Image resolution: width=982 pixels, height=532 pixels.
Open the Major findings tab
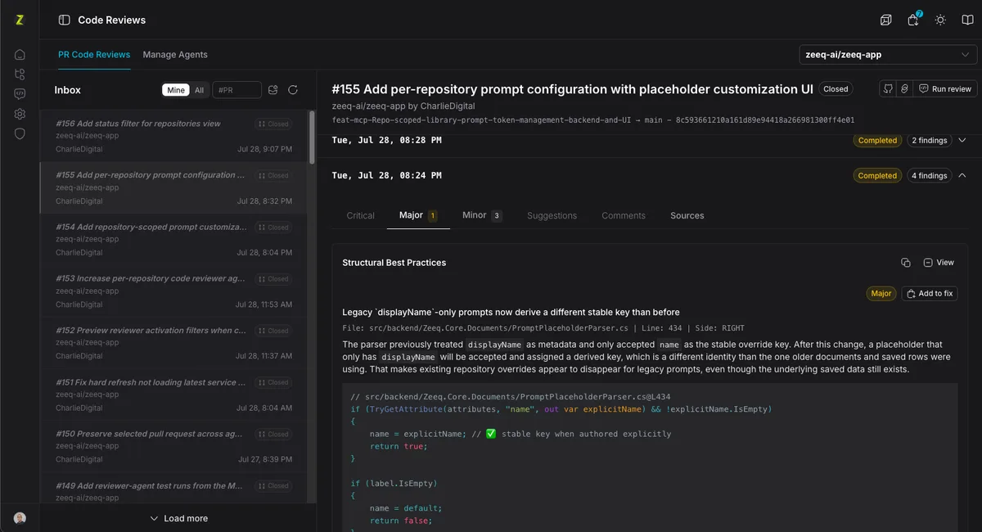tap(418, 215)
